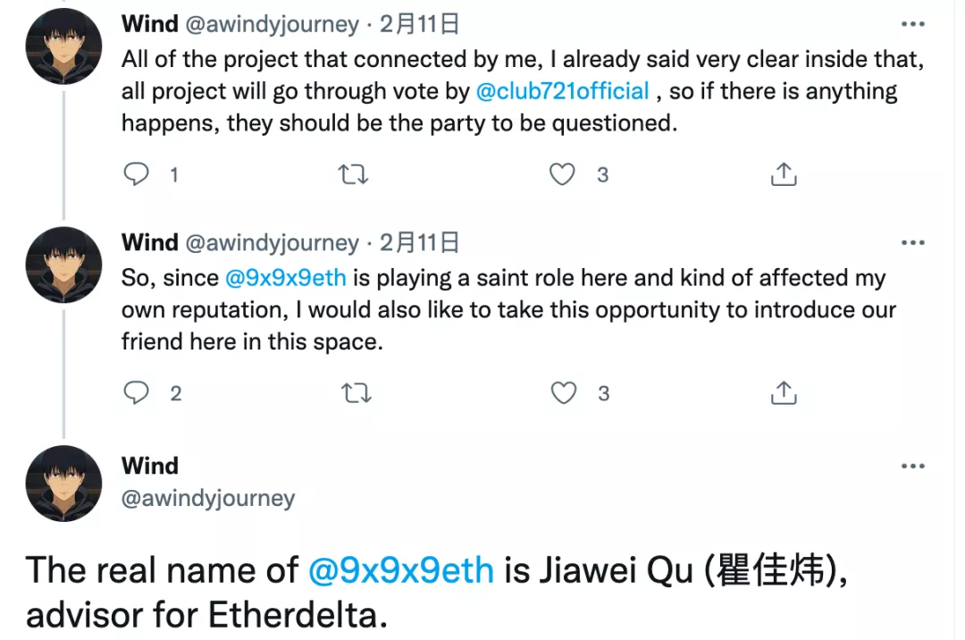Share the first tweet via upload icon
The height and width of the screenshot is (640, 965).
coord(784,174)
